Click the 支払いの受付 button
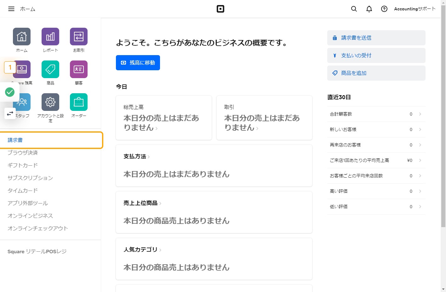The width and height of the screenshot is (446, 292). pos(376,55)
